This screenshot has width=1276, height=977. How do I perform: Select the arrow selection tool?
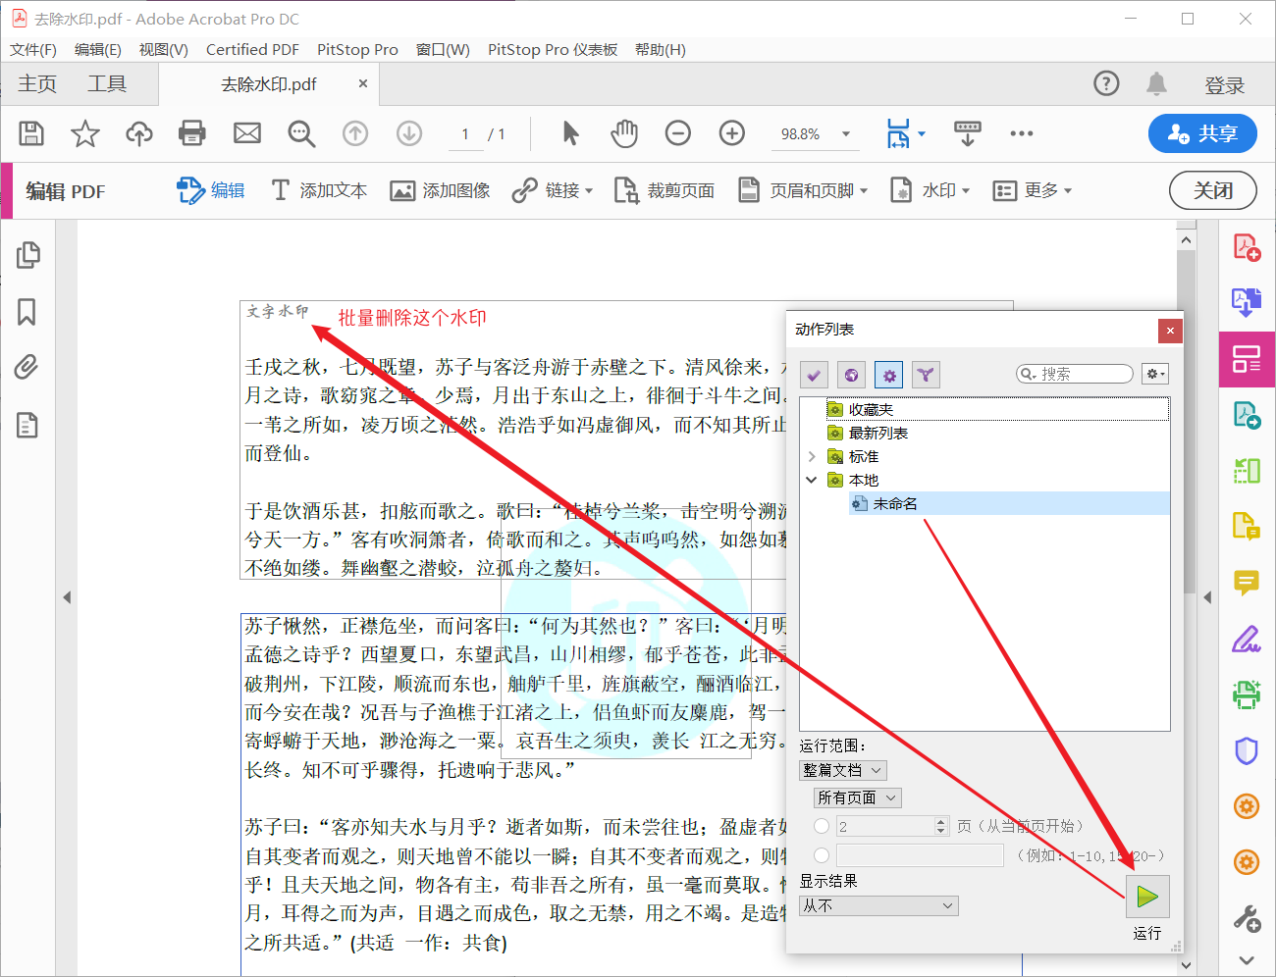point(570,133)
